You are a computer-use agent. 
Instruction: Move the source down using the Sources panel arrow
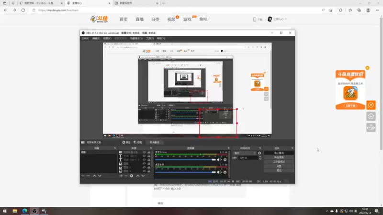pos(143,176)
